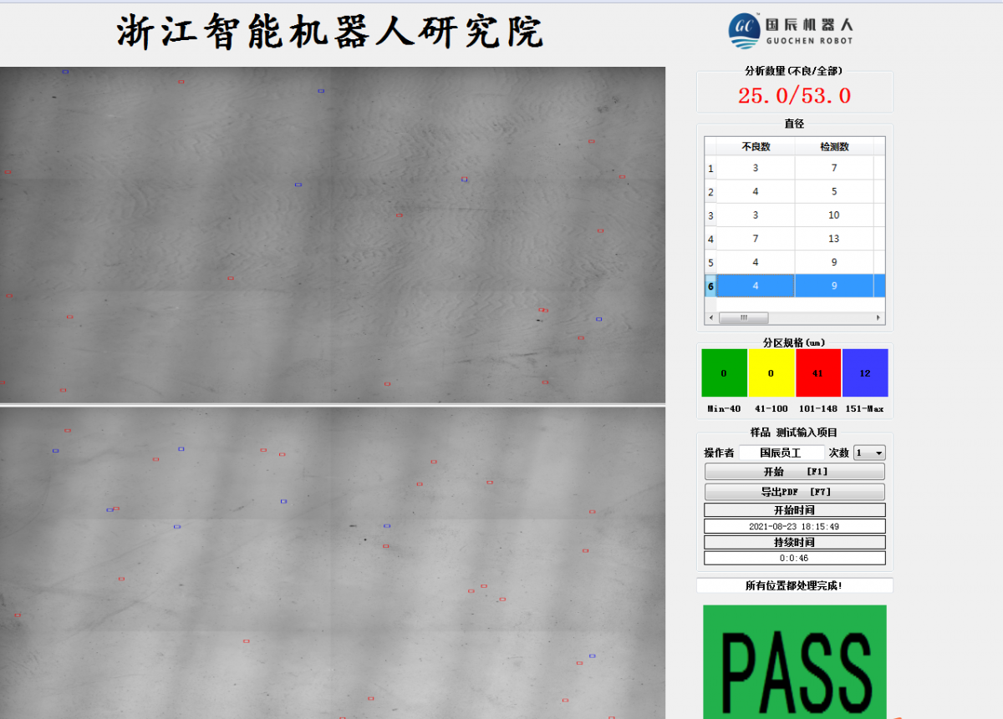Viewport: 1003px width, 719px height.
Task: Select the green Min-40 zone swatch
Action: point(724,372)
